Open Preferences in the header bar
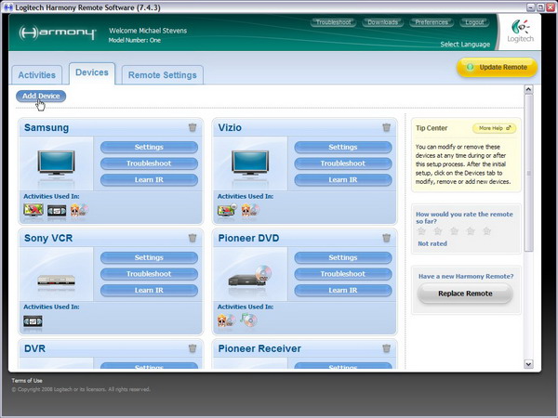Image resolution: width=558 pixels, height=418 pixels. click(432, 22)
